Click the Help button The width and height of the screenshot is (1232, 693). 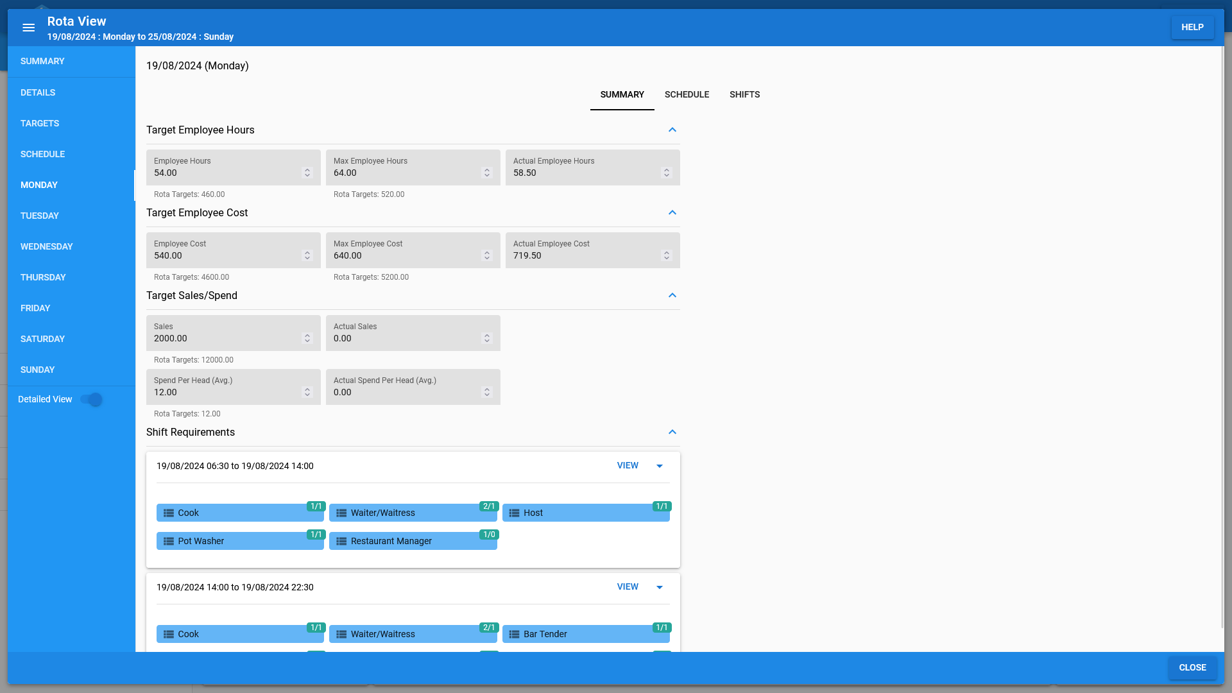(x=1192, y=28)
